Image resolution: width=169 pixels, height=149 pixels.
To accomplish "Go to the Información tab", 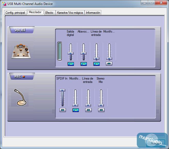I will (93, 13).
